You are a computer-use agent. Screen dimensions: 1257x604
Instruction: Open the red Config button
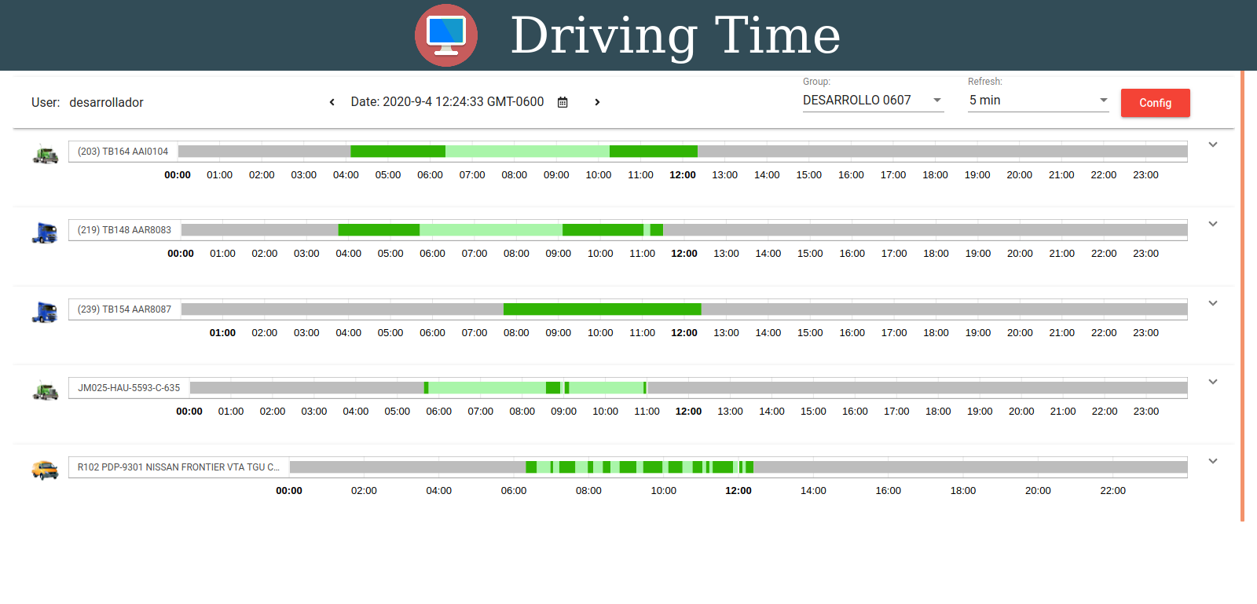click(1155, 103)
